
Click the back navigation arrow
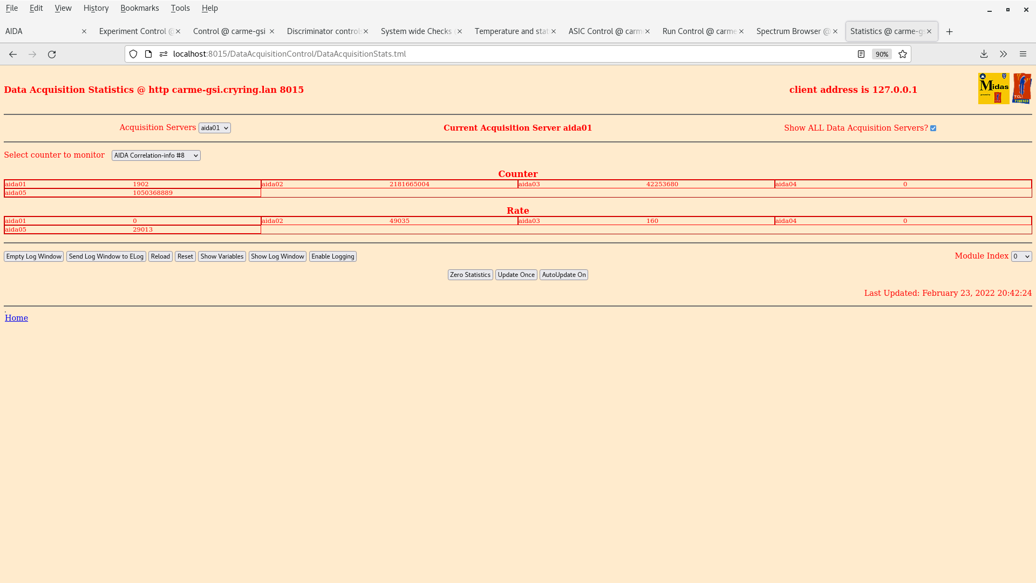coord(13,54)
